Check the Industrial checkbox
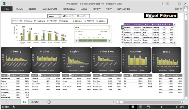This screenshot has height=110, width=189. point(48,21)
